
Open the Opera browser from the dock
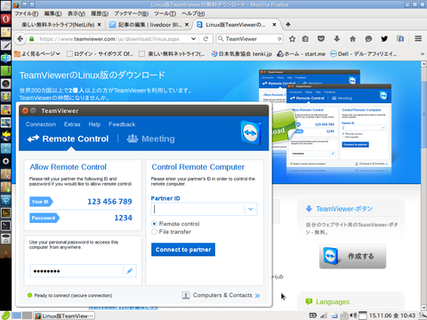[5, 20]
